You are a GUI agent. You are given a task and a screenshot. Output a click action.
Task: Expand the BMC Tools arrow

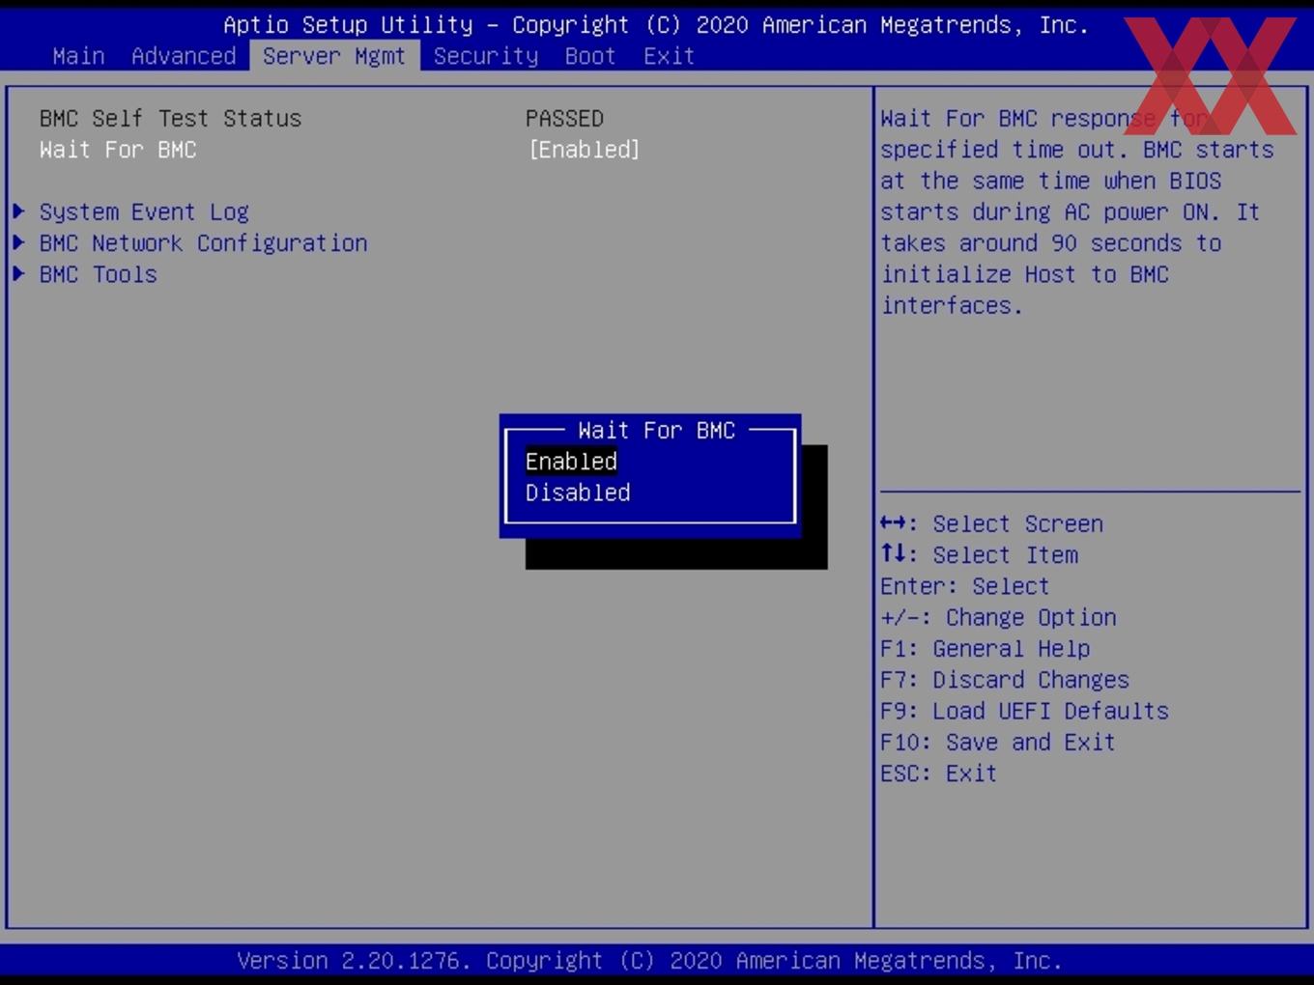click(x=18, y=273)
